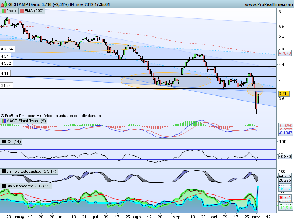Viewport: 294px width, 221px height.
Task: Click the small orange circle around latest candles
Action: pos(255,89)
